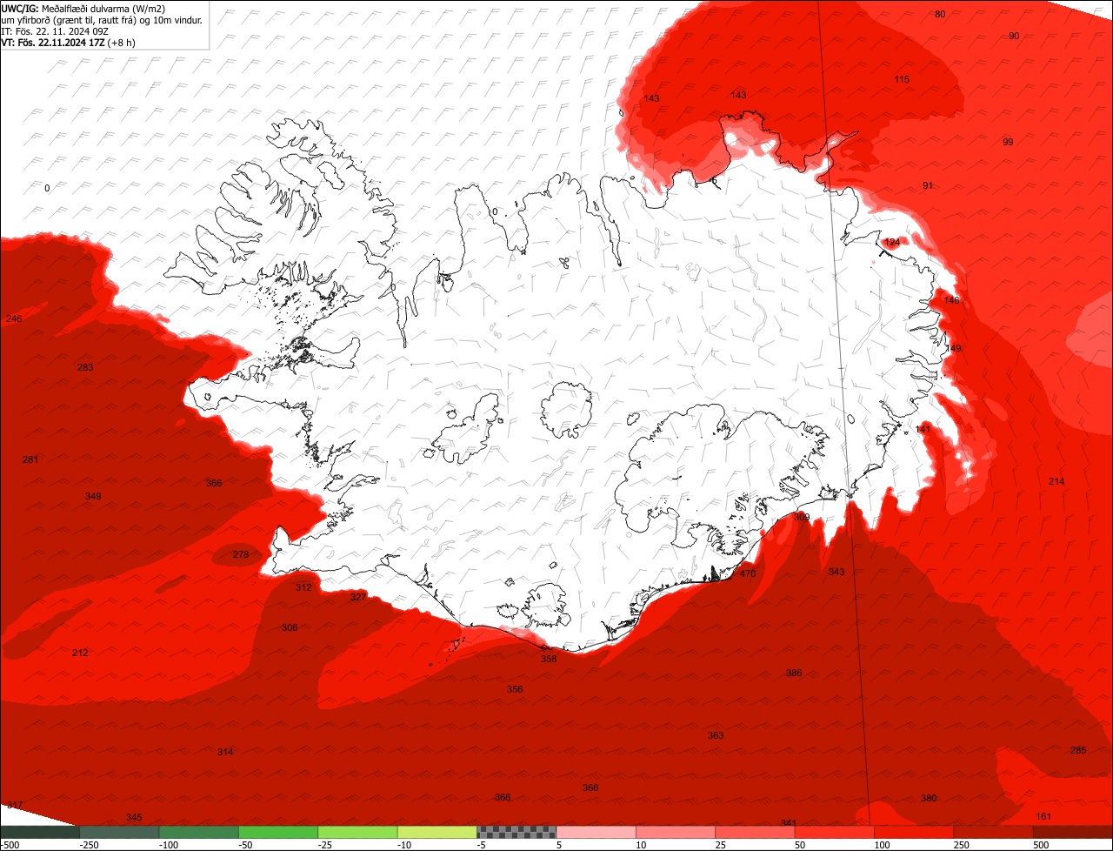Screen dimensions: 1113x851
Task: Click the darkest green legend swatch -500 to -250
Action: 40,832
